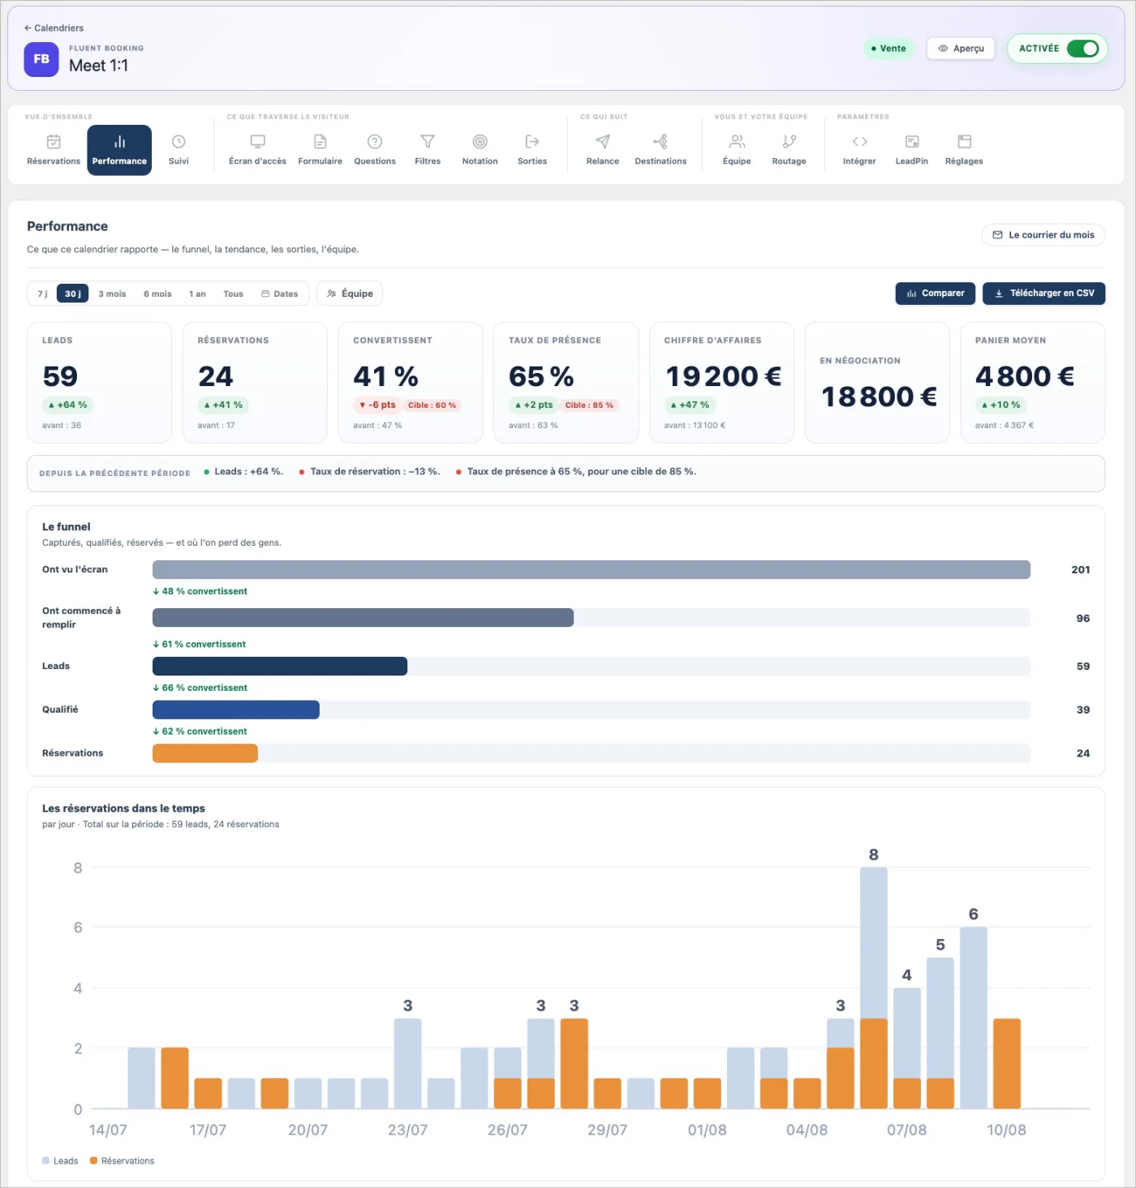Open the Suivi clock icon

pos(179,142)
